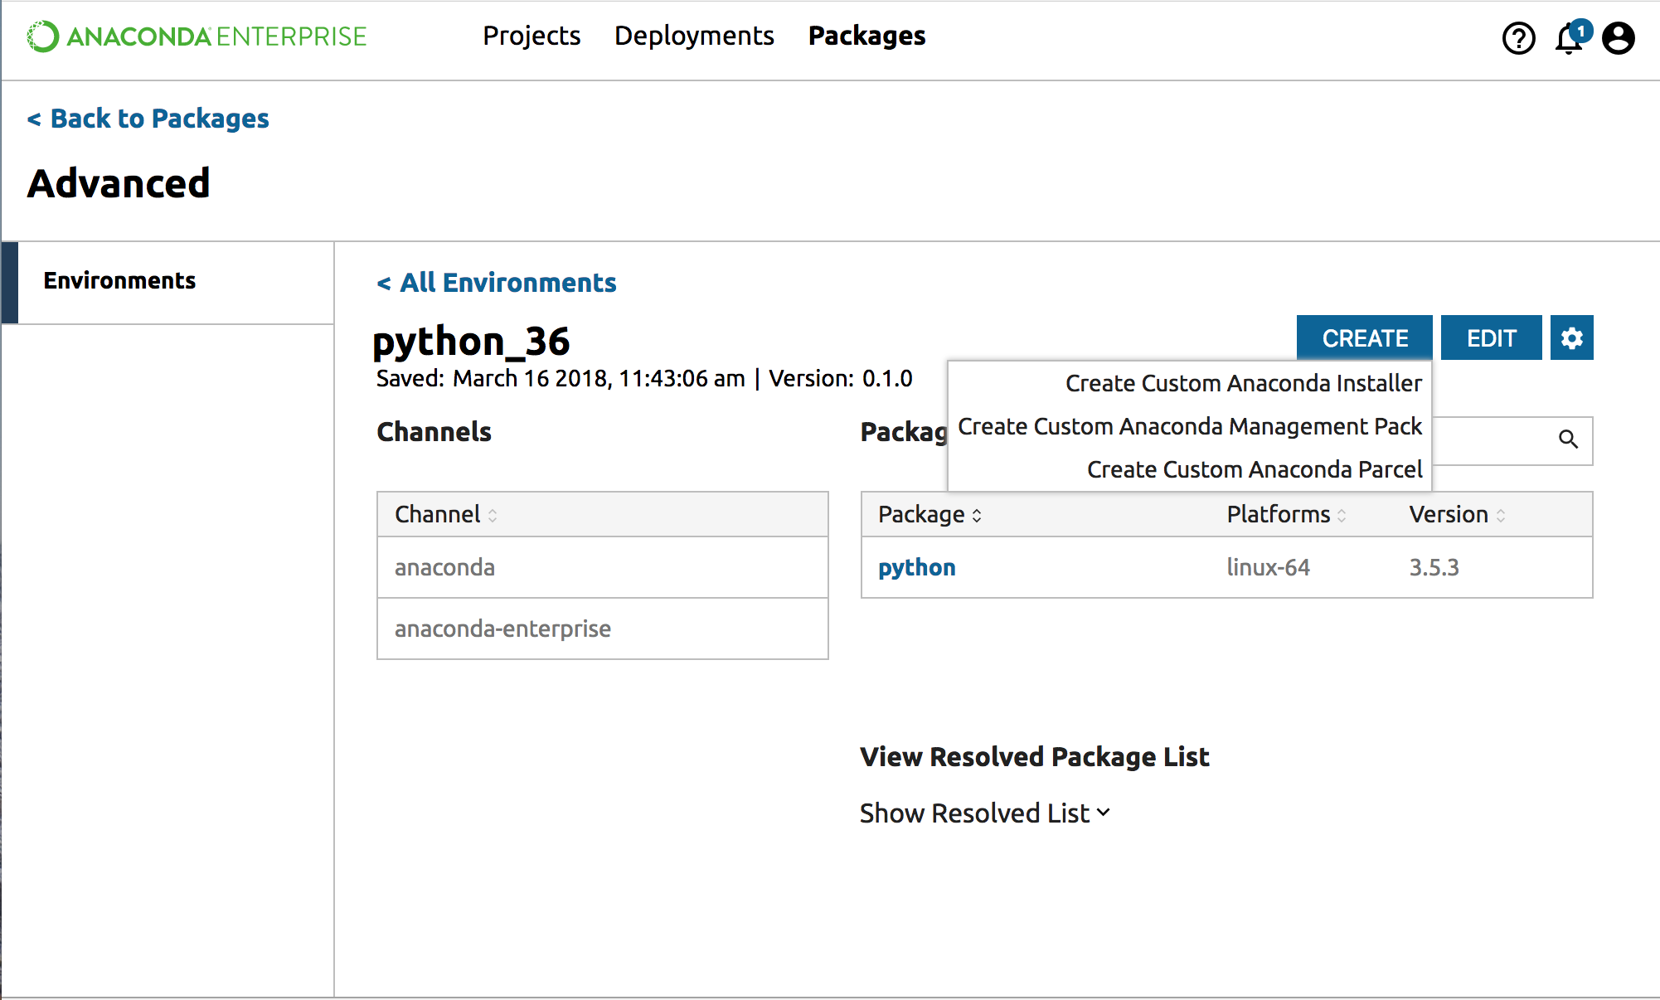Open the python package link

[x=916, y=567]
